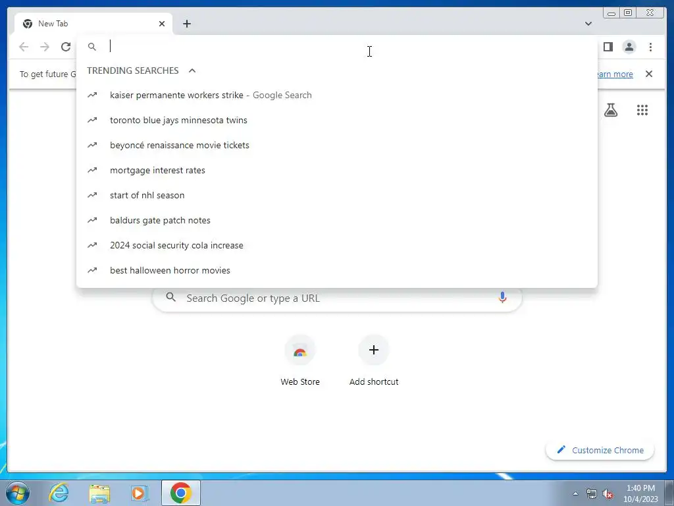674x506 pixels.
Task: Choose kaiser permanente workers strike suggestion
Action: point(336,95)
